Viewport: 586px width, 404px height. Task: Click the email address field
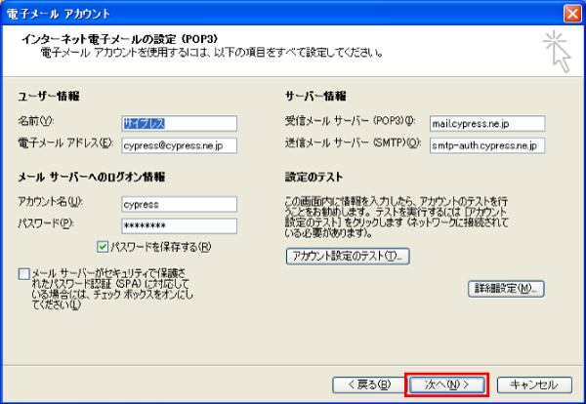pyautogui.click(x=180, y=145)
